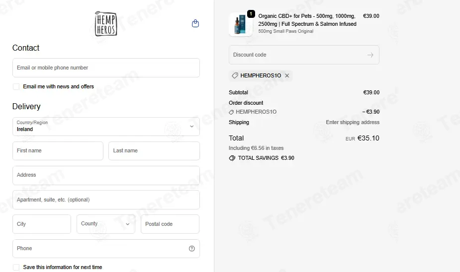This screenshot has width=460, height=272.
Task: Open the Country/Region dropdown showing Ireland
Action: 106,127
